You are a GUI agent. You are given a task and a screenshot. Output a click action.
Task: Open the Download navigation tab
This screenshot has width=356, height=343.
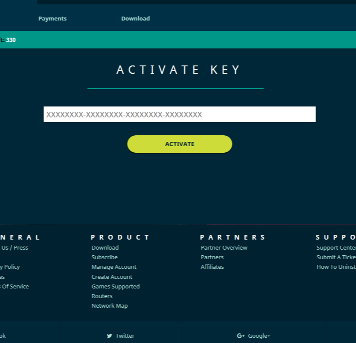click(x=136, y=18)
